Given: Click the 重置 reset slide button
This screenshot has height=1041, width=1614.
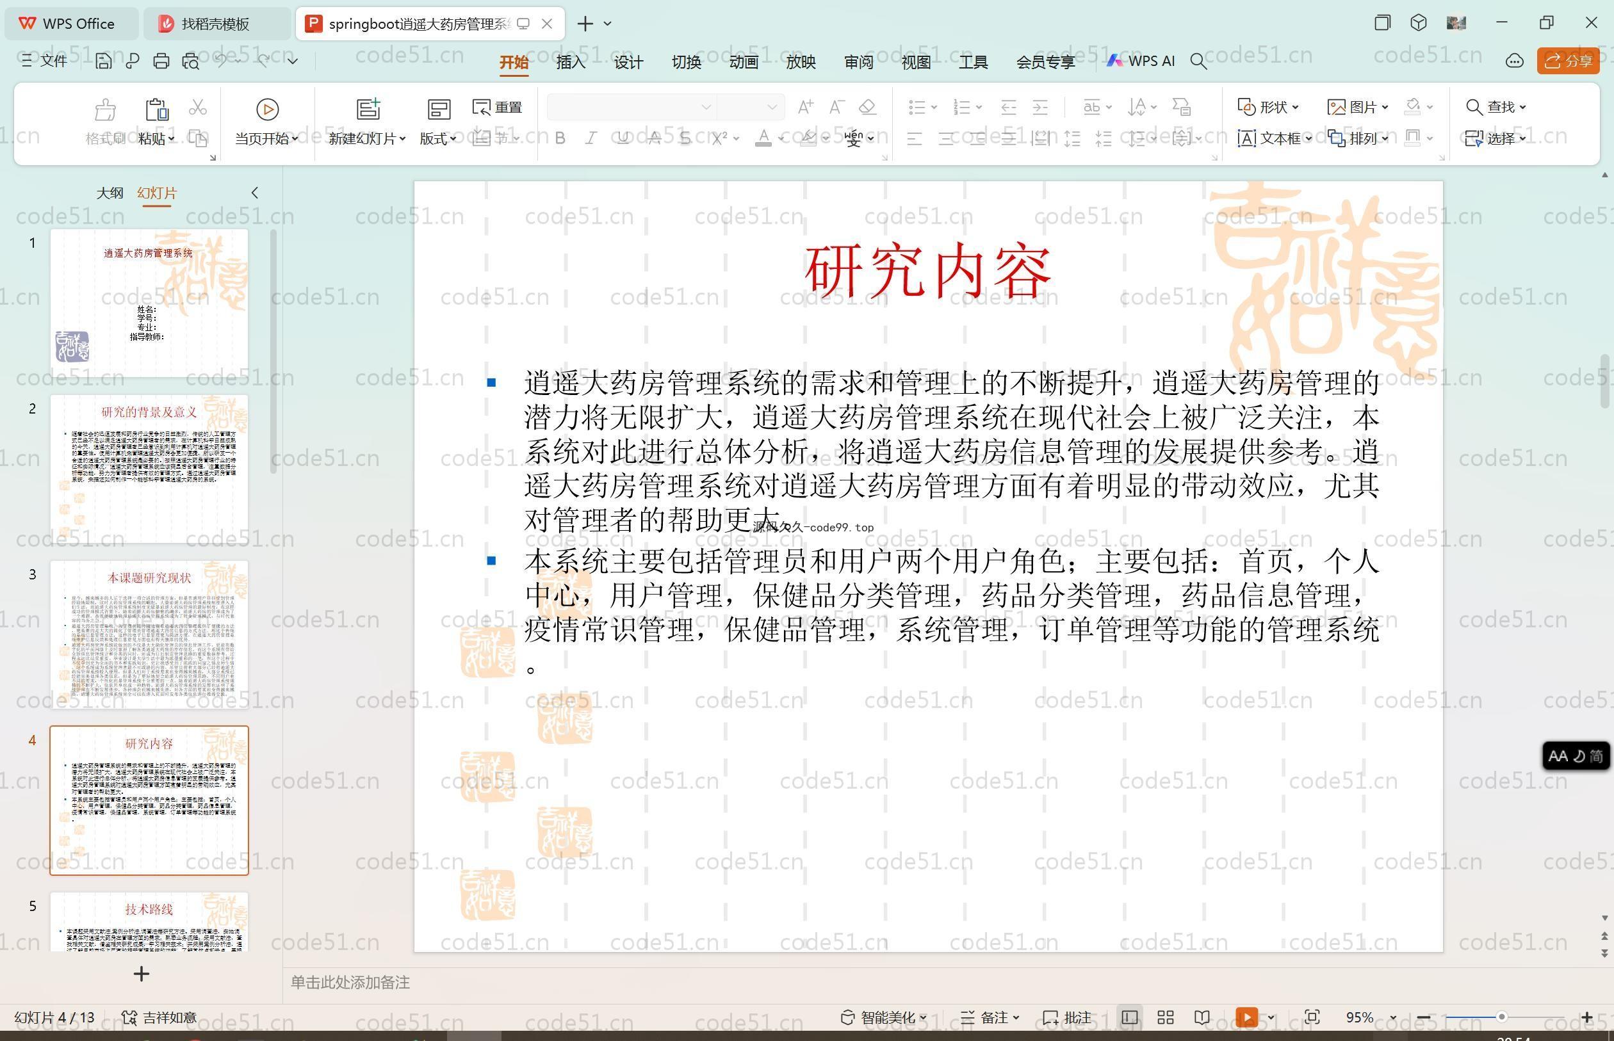Looking at the screenshot, I should click(498, 107).
